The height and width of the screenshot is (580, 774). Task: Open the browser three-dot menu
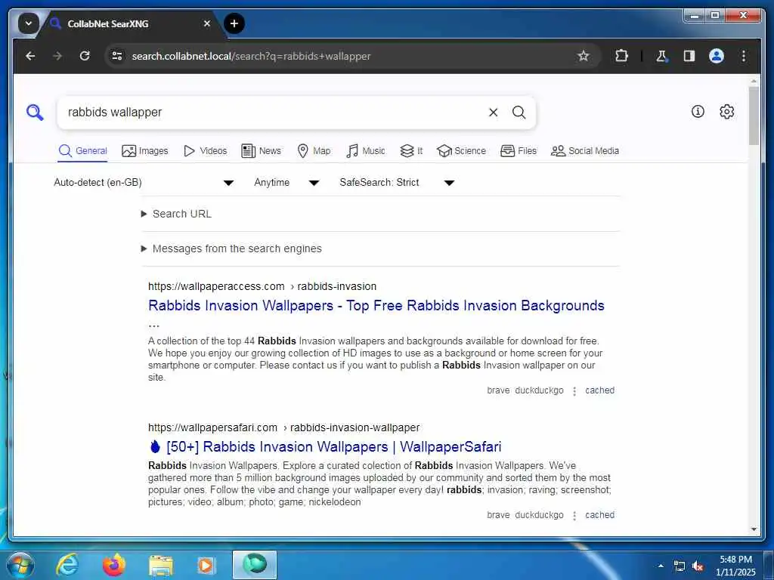pos(744,56)
